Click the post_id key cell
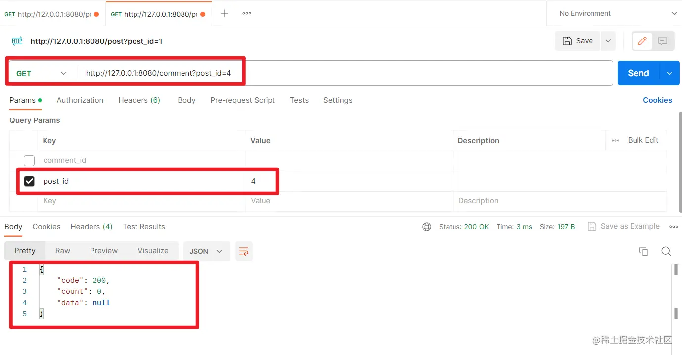Viewport: 682px width, 355px height. pos(141,181)
